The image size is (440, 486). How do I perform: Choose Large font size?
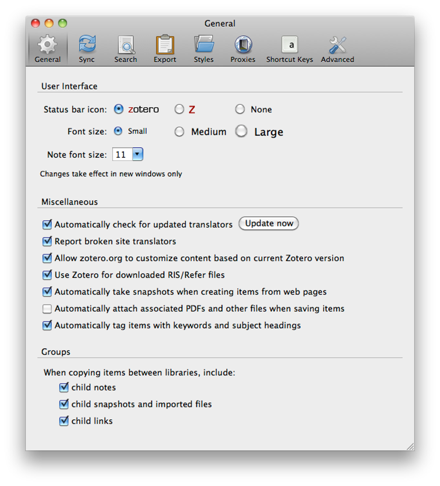[241, 131]
